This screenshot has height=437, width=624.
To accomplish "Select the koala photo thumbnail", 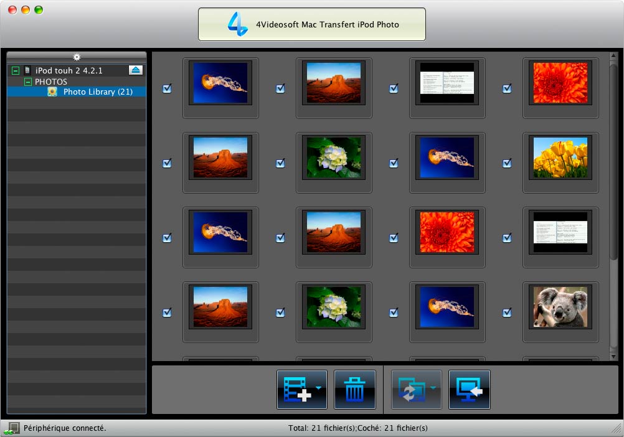I will [x=560, y=307].
